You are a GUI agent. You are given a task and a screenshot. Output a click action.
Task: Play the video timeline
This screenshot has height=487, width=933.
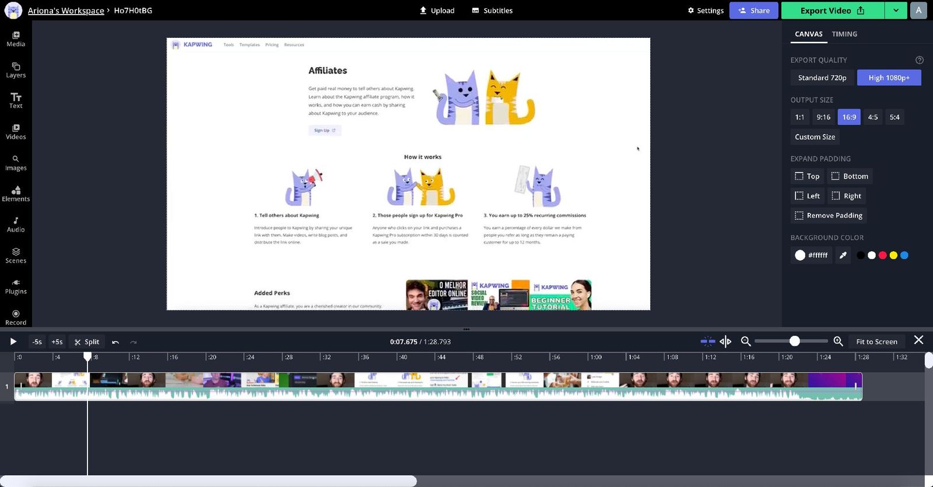point(13,342)
